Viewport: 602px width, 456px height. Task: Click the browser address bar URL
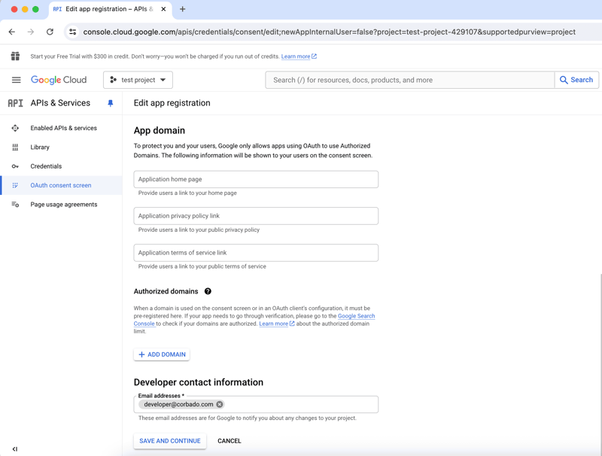[329, 32]
